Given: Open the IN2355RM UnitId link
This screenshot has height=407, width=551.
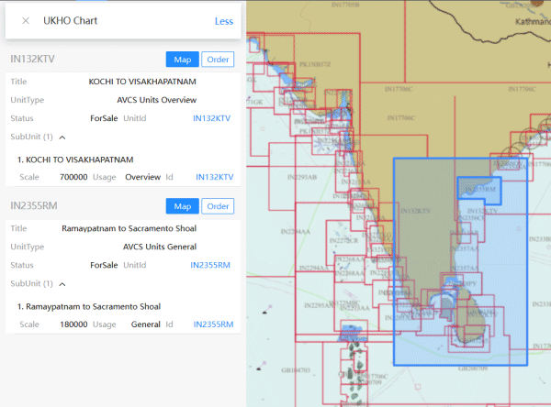Looking at the screenshot, I should coord(210,265).
